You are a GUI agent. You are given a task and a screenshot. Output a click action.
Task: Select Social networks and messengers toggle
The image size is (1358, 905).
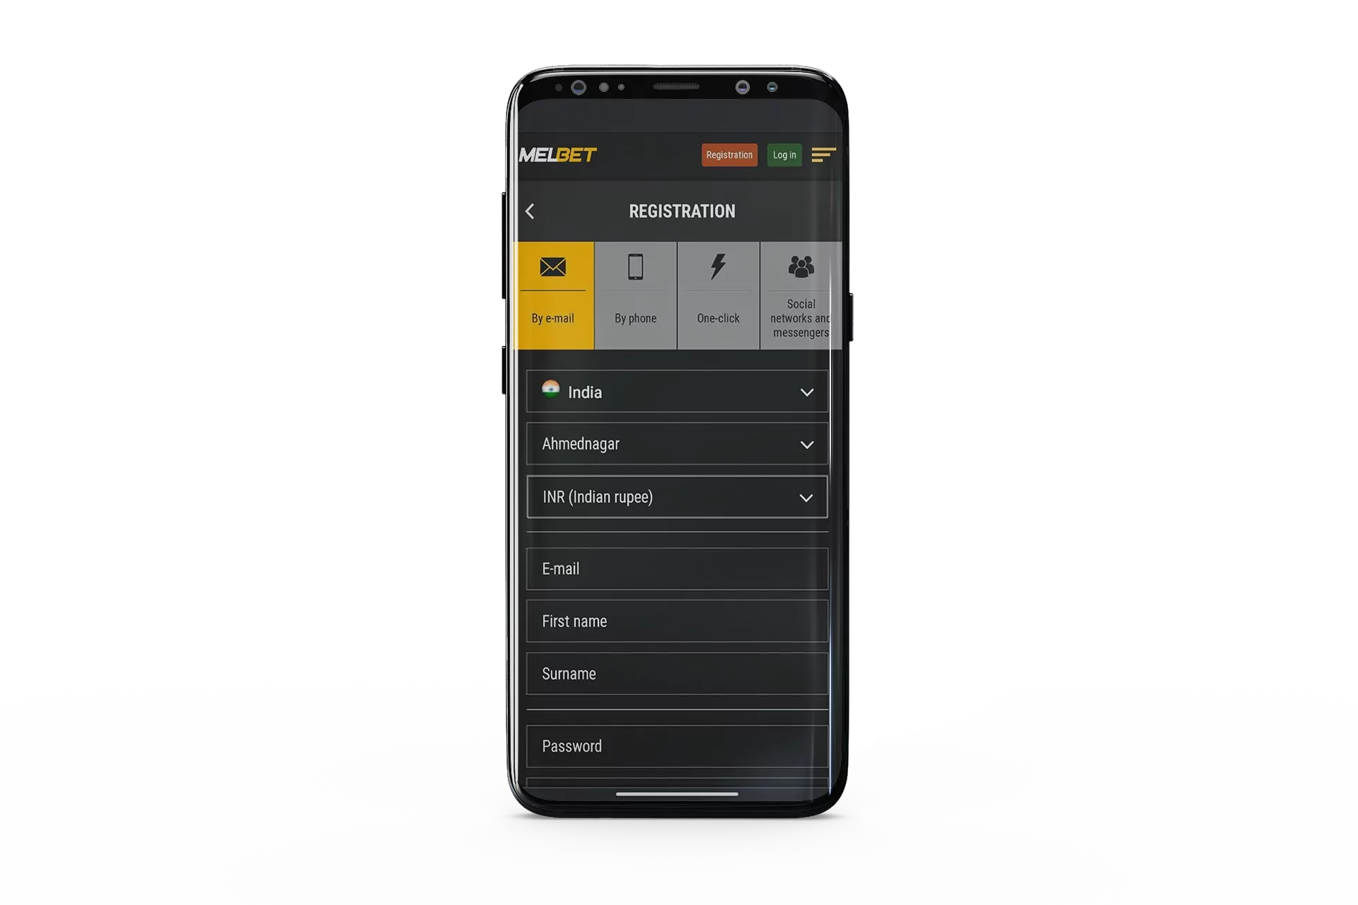point(801,293)
